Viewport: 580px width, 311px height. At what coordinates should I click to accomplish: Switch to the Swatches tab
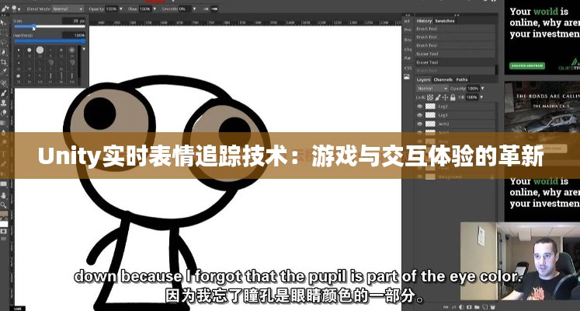pyautogui.click(x=445, y=20)
